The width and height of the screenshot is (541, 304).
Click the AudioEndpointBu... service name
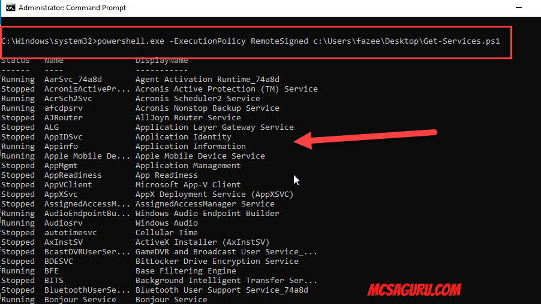88,214
